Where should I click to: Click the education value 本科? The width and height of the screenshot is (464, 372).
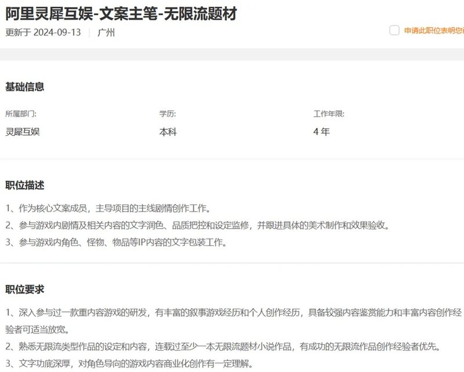168,132
